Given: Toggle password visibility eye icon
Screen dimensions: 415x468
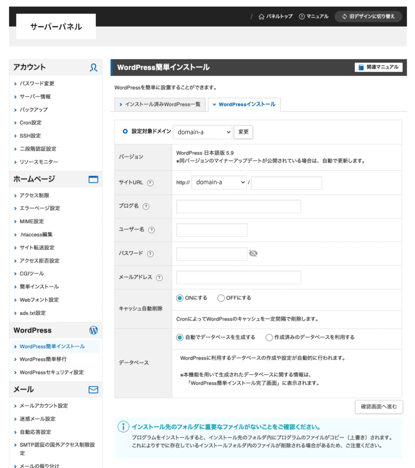Looking at the screenshot, I should click(253, 253).
